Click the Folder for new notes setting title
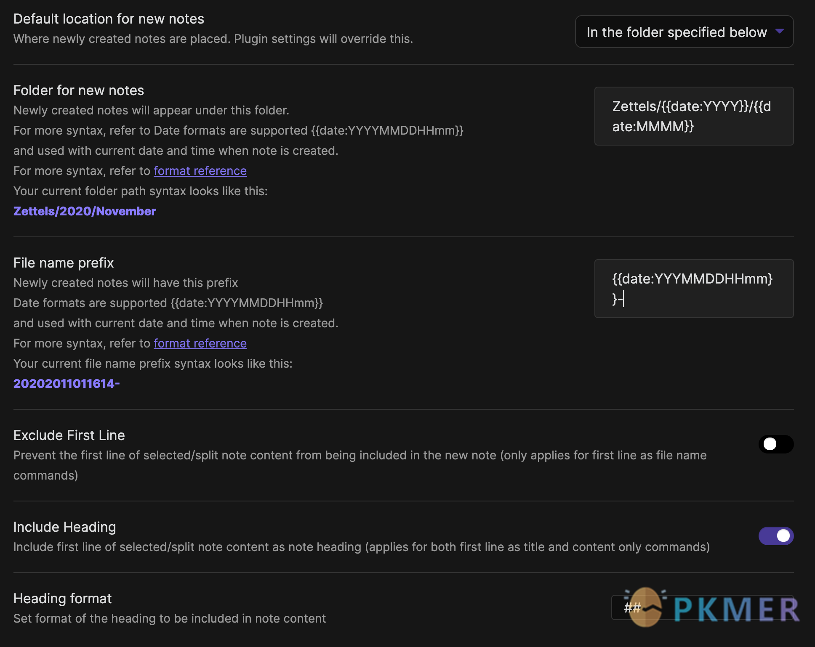The width and height of the screenshot is (815, 647). pos(79,90)
